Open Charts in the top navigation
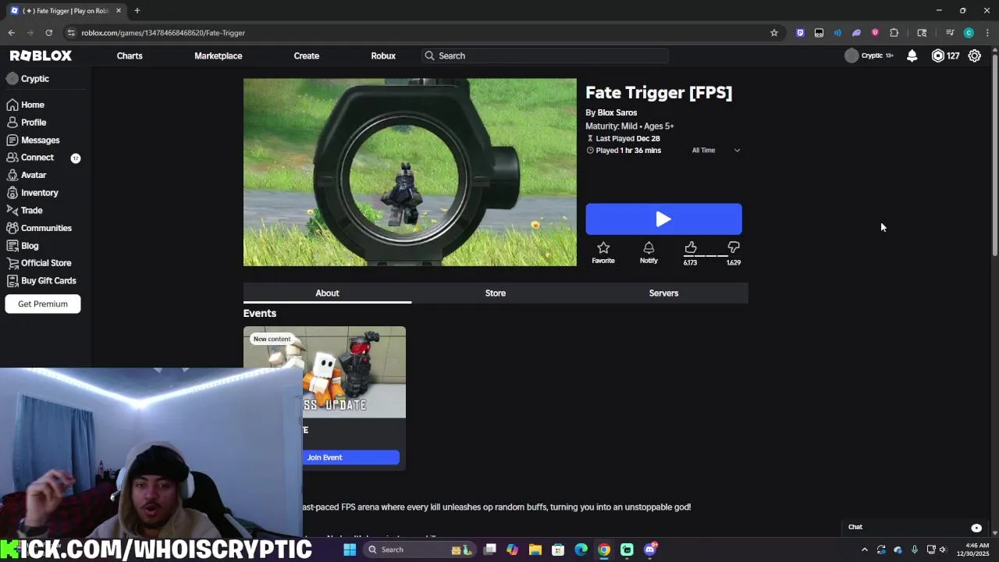This screenshot has height=562, width=999. tap(130, 55)
